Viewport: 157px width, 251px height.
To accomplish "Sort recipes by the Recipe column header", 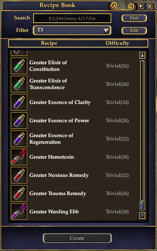I will pos(49,43).
